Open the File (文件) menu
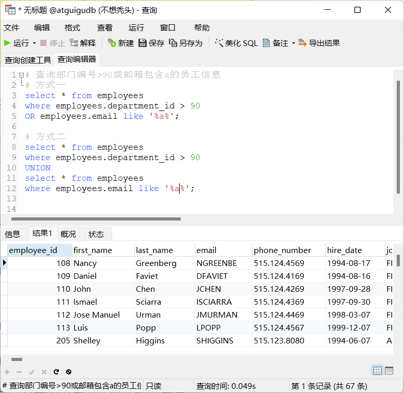 (11, 27)
